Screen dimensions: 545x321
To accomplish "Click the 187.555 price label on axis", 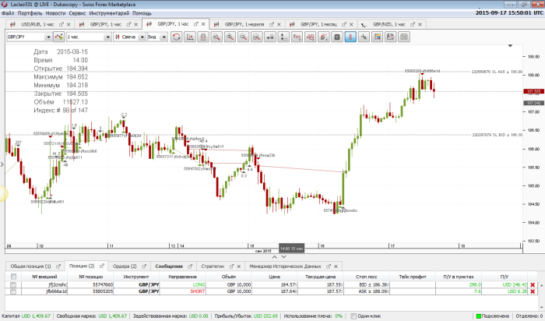I will click(533, 91).
